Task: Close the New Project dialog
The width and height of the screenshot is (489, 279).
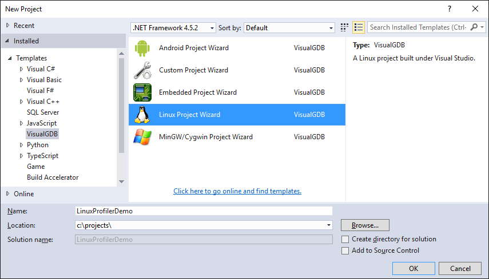Action: pos(475,9)
